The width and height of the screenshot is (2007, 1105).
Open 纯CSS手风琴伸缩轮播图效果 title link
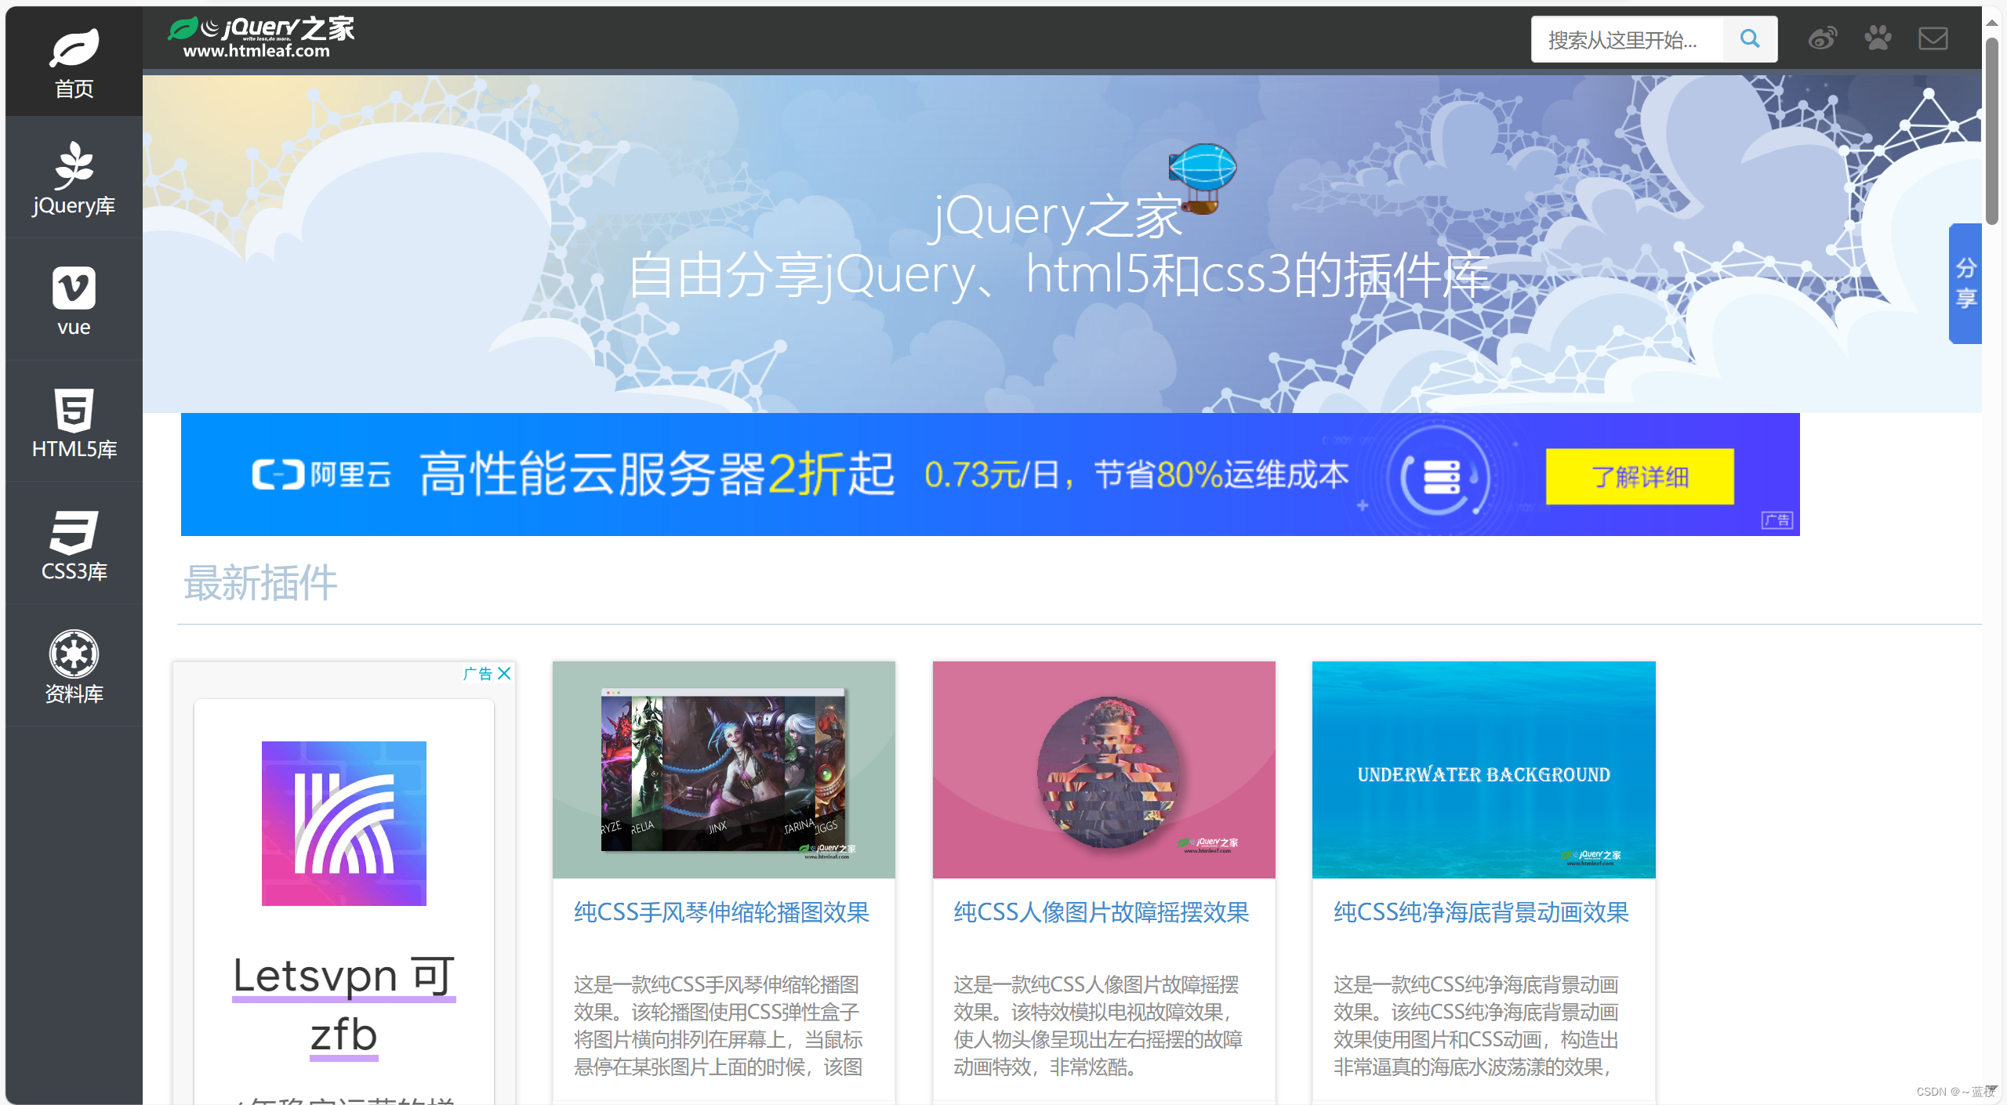click(722, 912)
